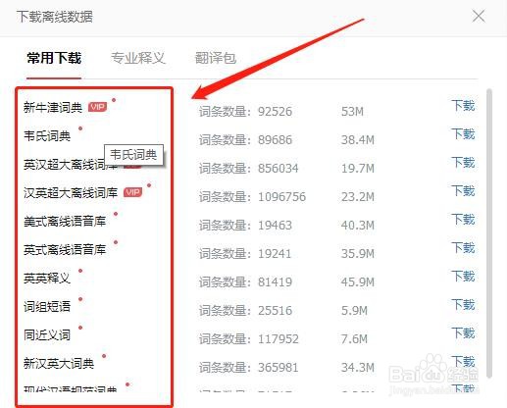Select the 新牛津词典 entry
The height and width of the screenshot is (408, 507).
pos(53,107)
